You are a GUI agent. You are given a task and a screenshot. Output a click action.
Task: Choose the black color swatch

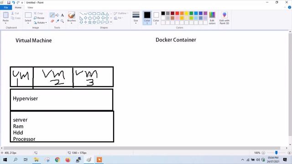pos(163,13)
